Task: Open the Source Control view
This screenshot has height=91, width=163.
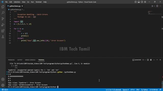Action: pyautogui.click(x=3, y=19)
